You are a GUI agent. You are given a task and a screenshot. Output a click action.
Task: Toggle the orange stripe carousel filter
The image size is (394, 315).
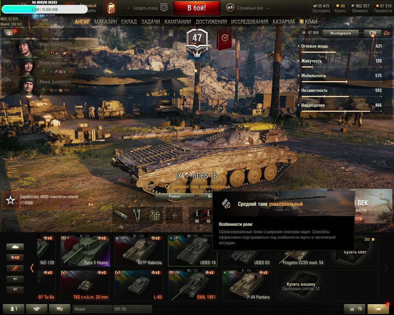(x=15, y=268)
